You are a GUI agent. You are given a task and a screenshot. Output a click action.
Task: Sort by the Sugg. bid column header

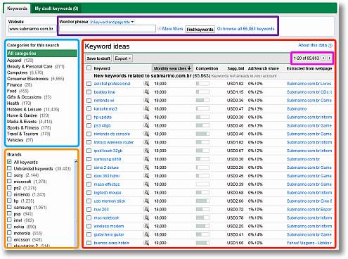click(236, 68)
